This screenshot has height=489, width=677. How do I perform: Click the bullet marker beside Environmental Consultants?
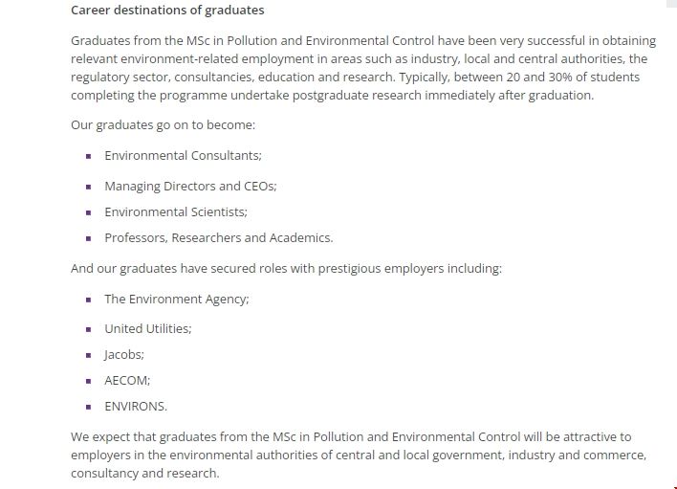[88, 156]
